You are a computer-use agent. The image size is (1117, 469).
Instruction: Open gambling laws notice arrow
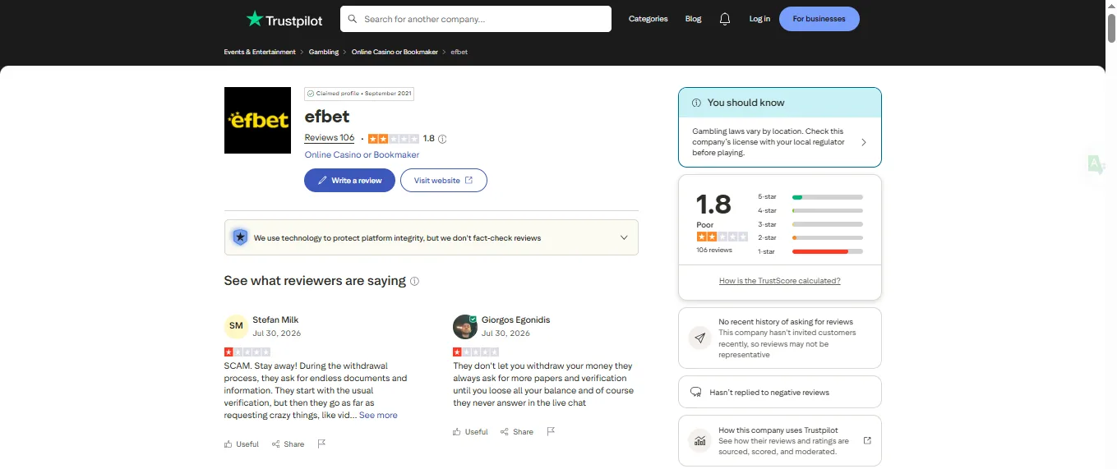click(864, 142)
